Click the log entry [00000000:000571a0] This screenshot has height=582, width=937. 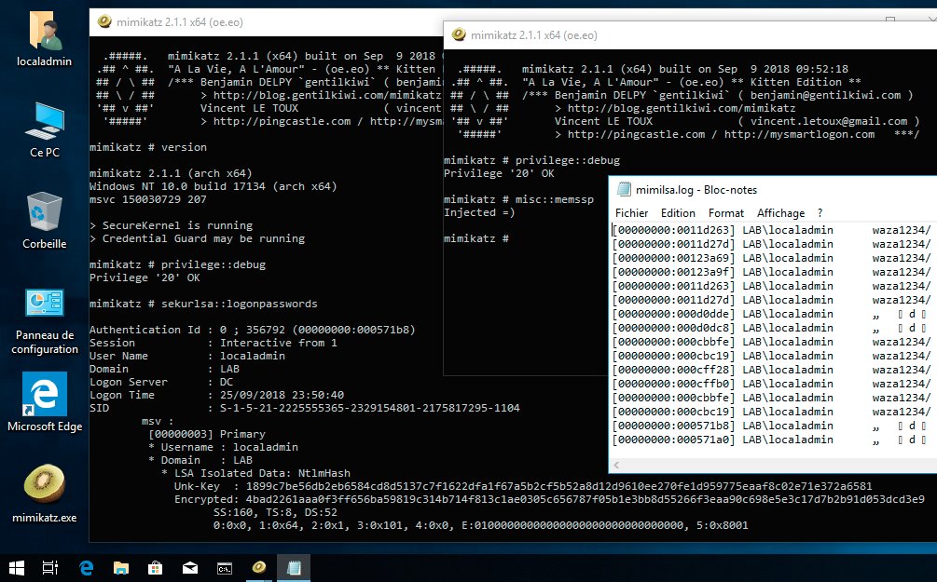coord(673,440)
